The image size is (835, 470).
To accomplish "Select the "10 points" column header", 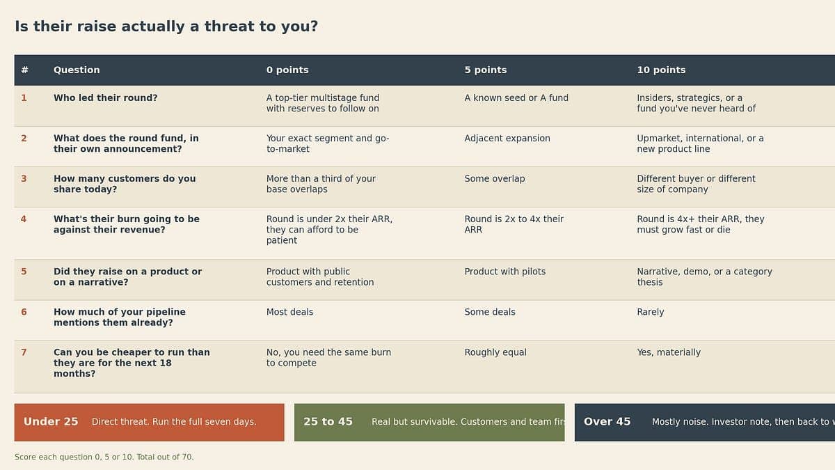I will coord(661,70).
